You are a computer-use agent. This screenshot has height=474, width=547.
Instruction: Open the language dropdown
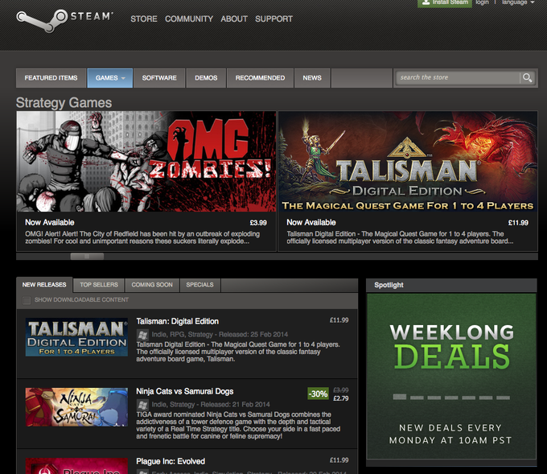518,2
